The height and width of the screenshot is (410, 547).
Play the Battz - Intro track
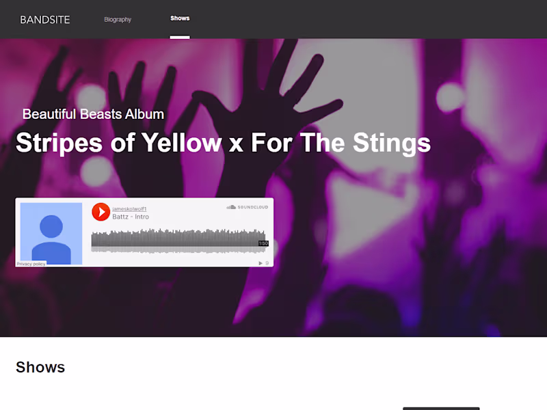pyautogui.click(x=101, y=212)
